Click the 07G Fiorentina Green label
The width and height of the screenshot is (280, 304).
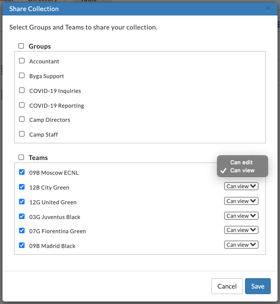(x=57, y=231)
